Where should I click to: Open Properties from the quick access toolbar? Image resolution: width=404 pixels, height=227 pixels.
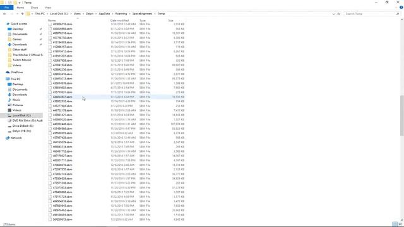(x=10, y=3)
